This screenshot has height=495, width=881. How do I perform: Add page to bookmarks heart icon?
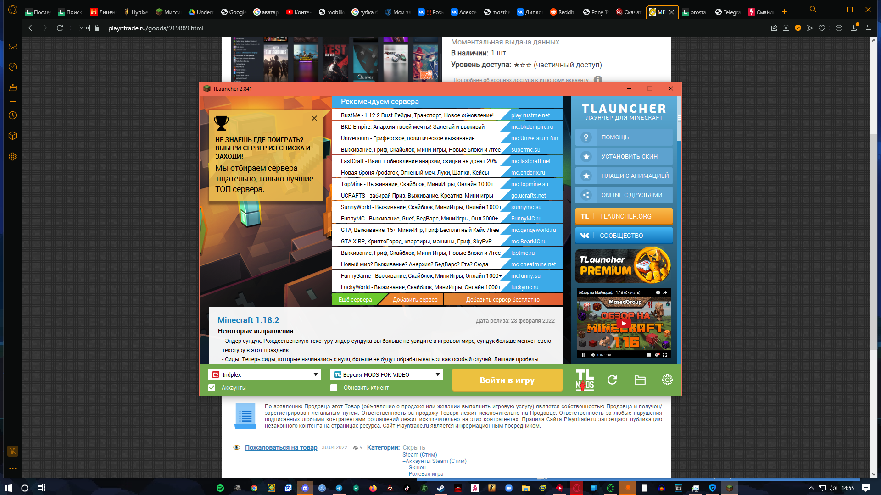[x=822, y=28]
